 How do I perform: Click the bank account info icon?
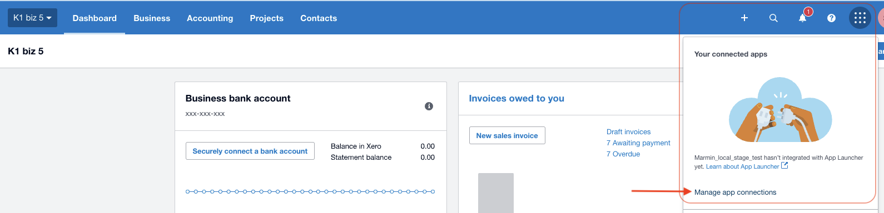tap(429, 106)
